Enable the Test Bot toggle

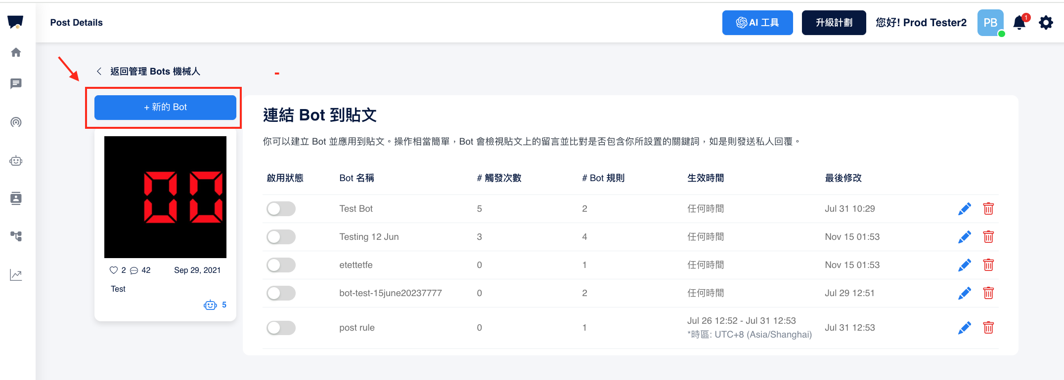[281, 209]
